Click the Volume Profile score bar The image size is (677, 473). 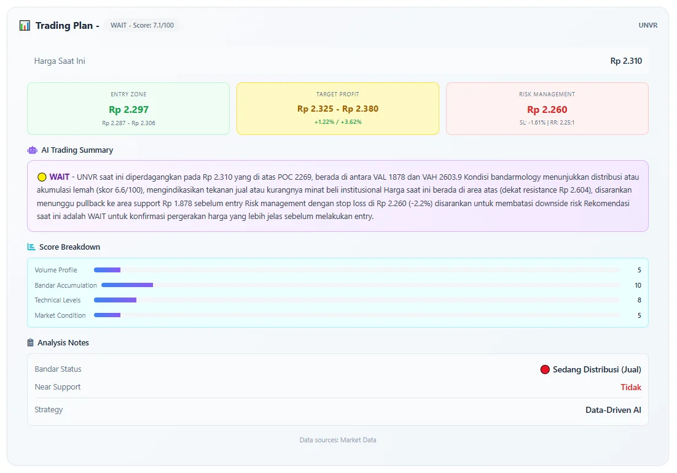[356, 270]
